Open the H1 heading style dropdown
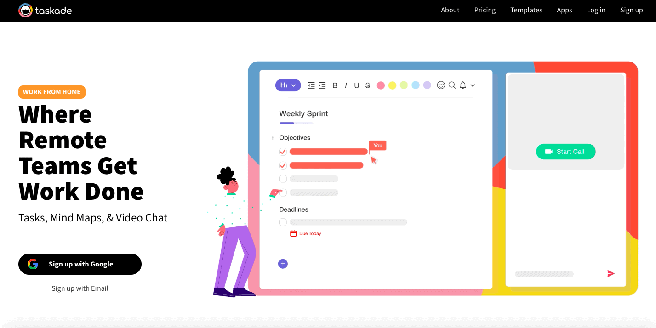 [288, 85]
